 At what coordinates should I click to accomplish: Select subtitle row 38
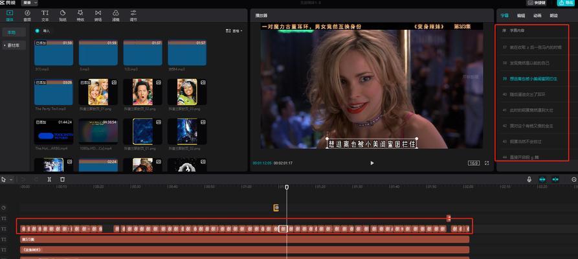(x=531, y=63)
